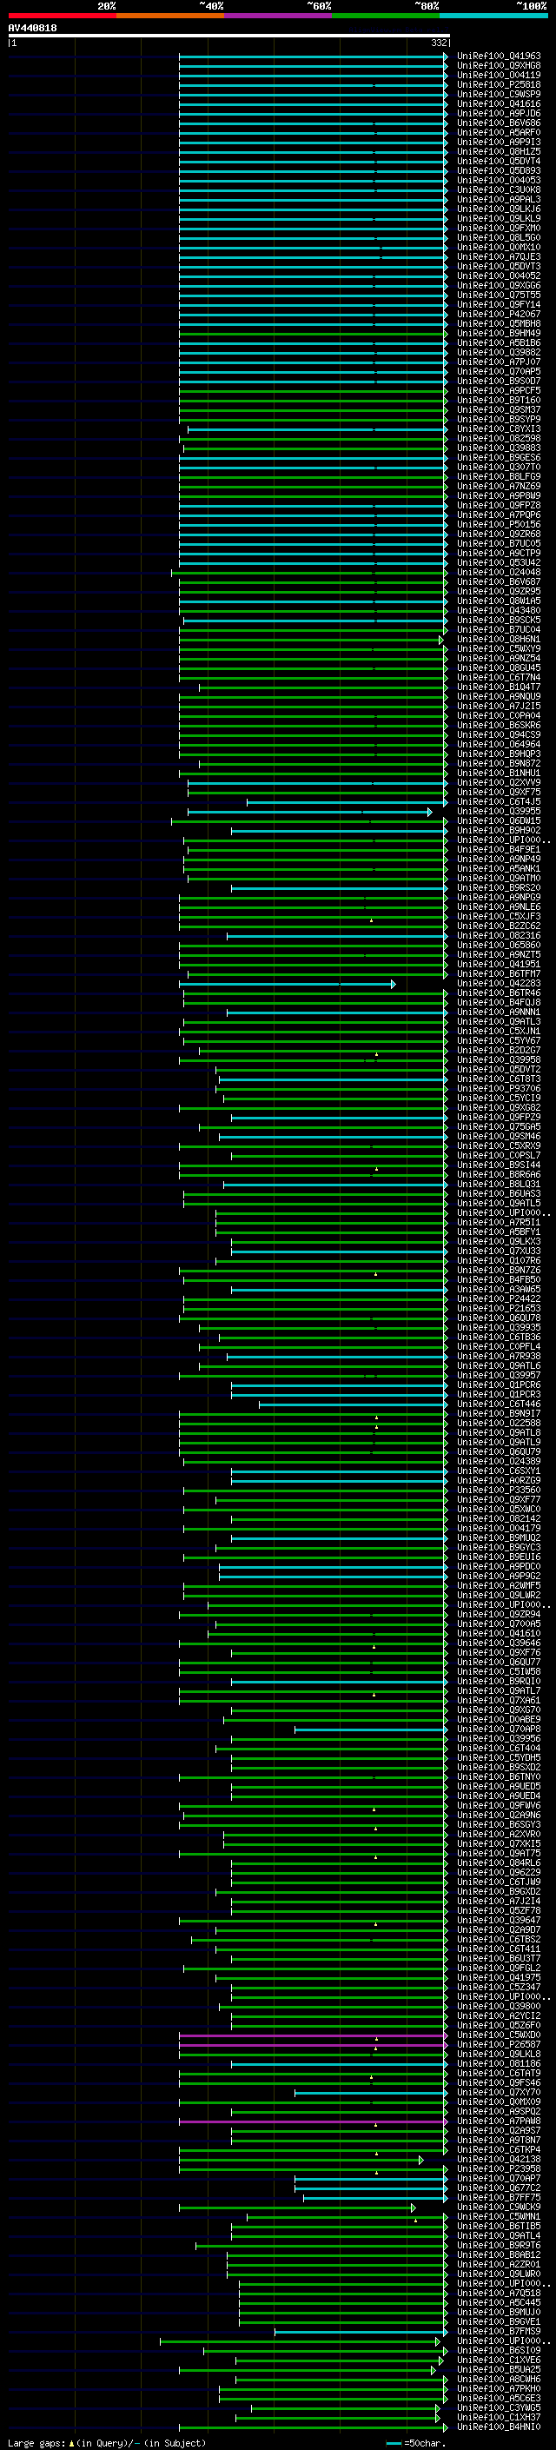Select the UniRef100_A7QJE3 label
This screenshot has height=2450, width=556.
tap(499, 256)
